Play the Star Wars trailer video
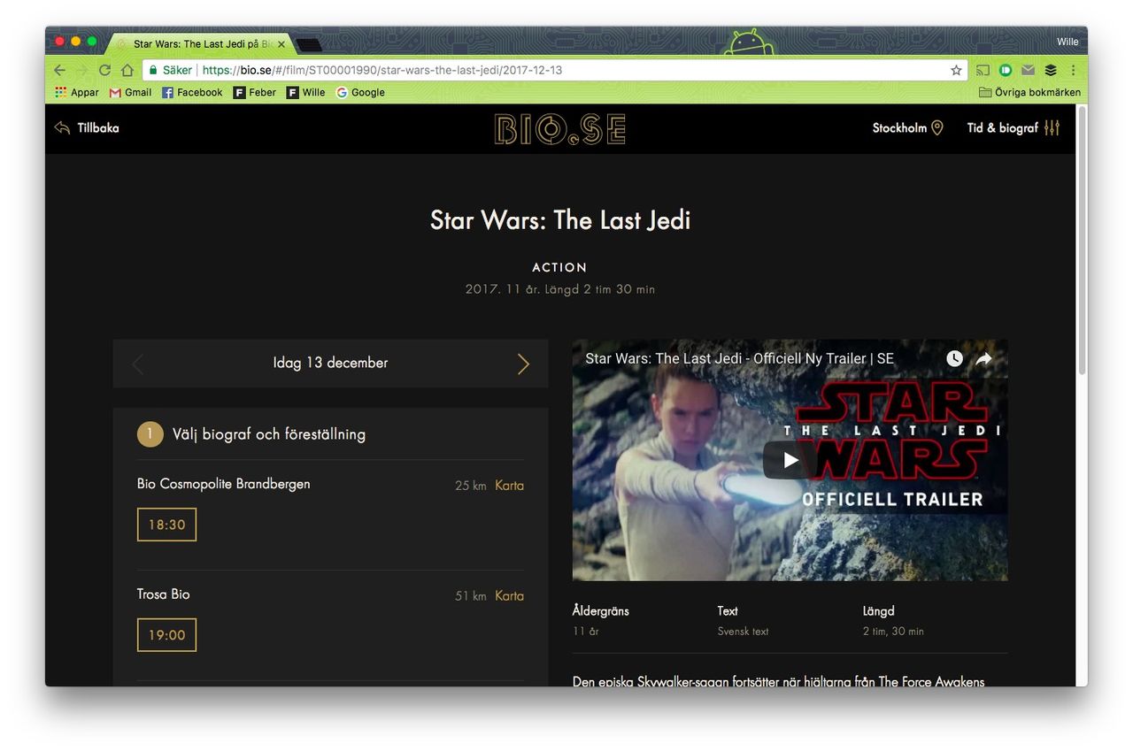 790,460
